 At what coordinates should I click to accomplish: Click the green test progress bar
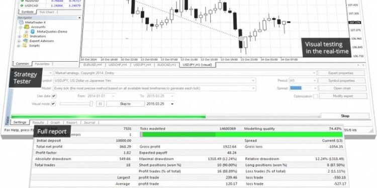(x=108, y=116)
